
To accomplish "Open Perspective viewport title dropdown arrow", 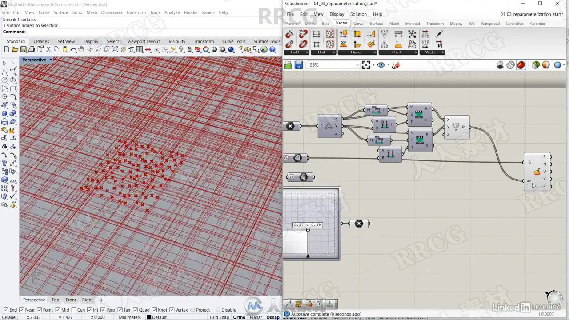I will tap(50, 60).
